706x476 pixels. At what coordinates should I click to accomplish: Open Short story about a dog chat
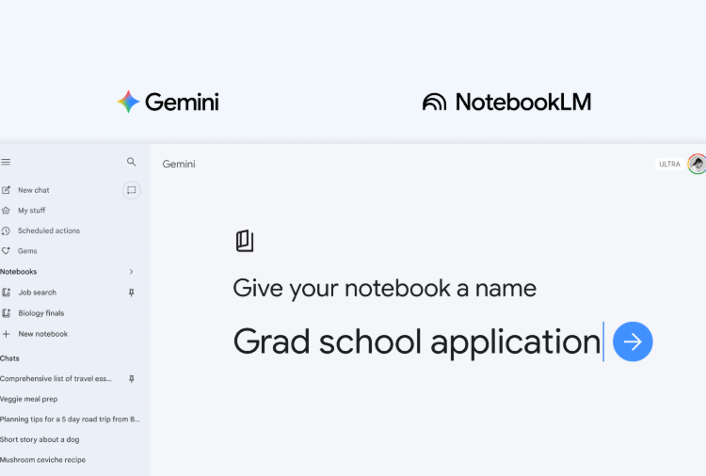click(x=40, y=439)
